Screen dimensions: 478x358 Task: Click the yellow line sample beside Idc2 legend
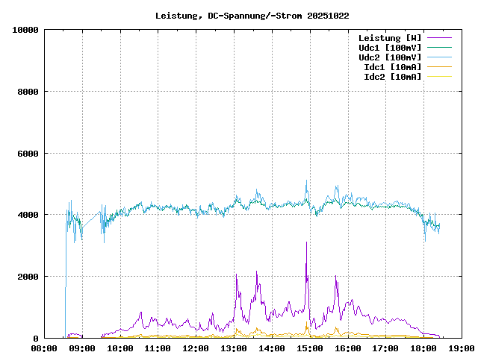click(x=439, y=76)
